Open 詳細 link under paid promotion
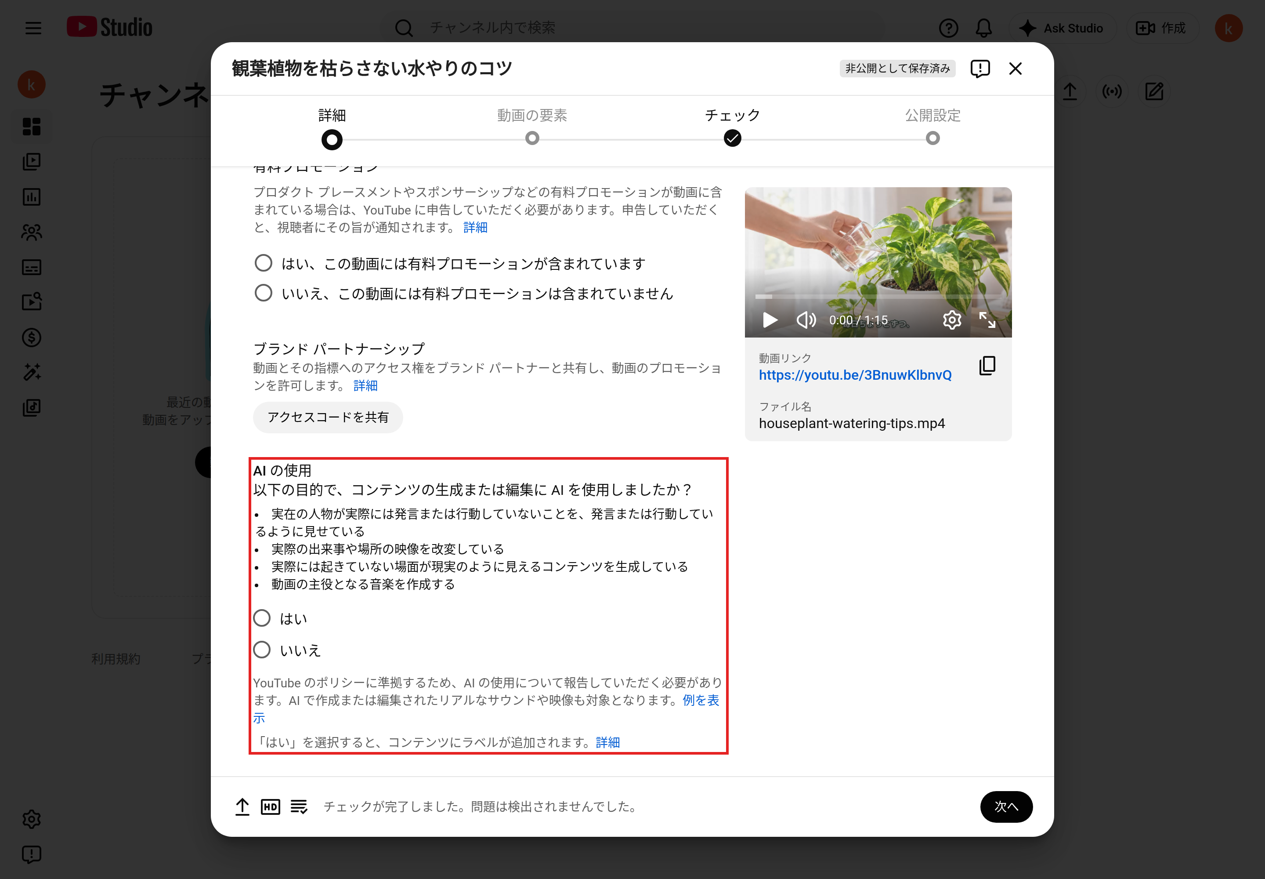Viewport: 1265px width, 879px height. pos(475,228)
